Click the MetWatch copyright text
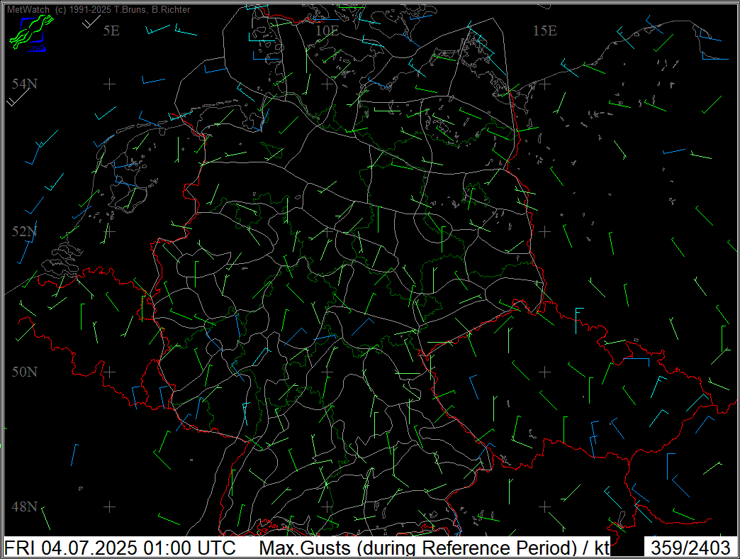740x559 pixels. pyautogui.click(x=99, y=9)
